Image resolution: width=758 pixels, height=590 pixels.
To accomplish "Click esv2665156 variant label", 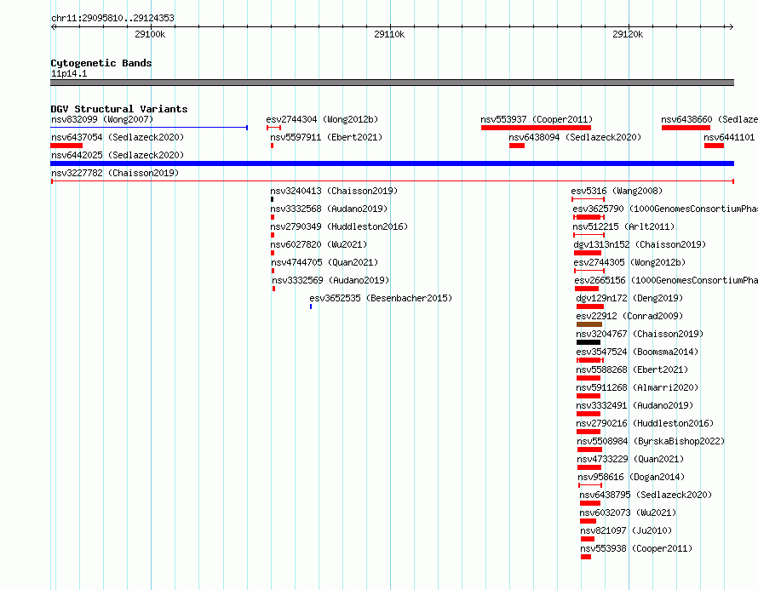I will (666, 280).
